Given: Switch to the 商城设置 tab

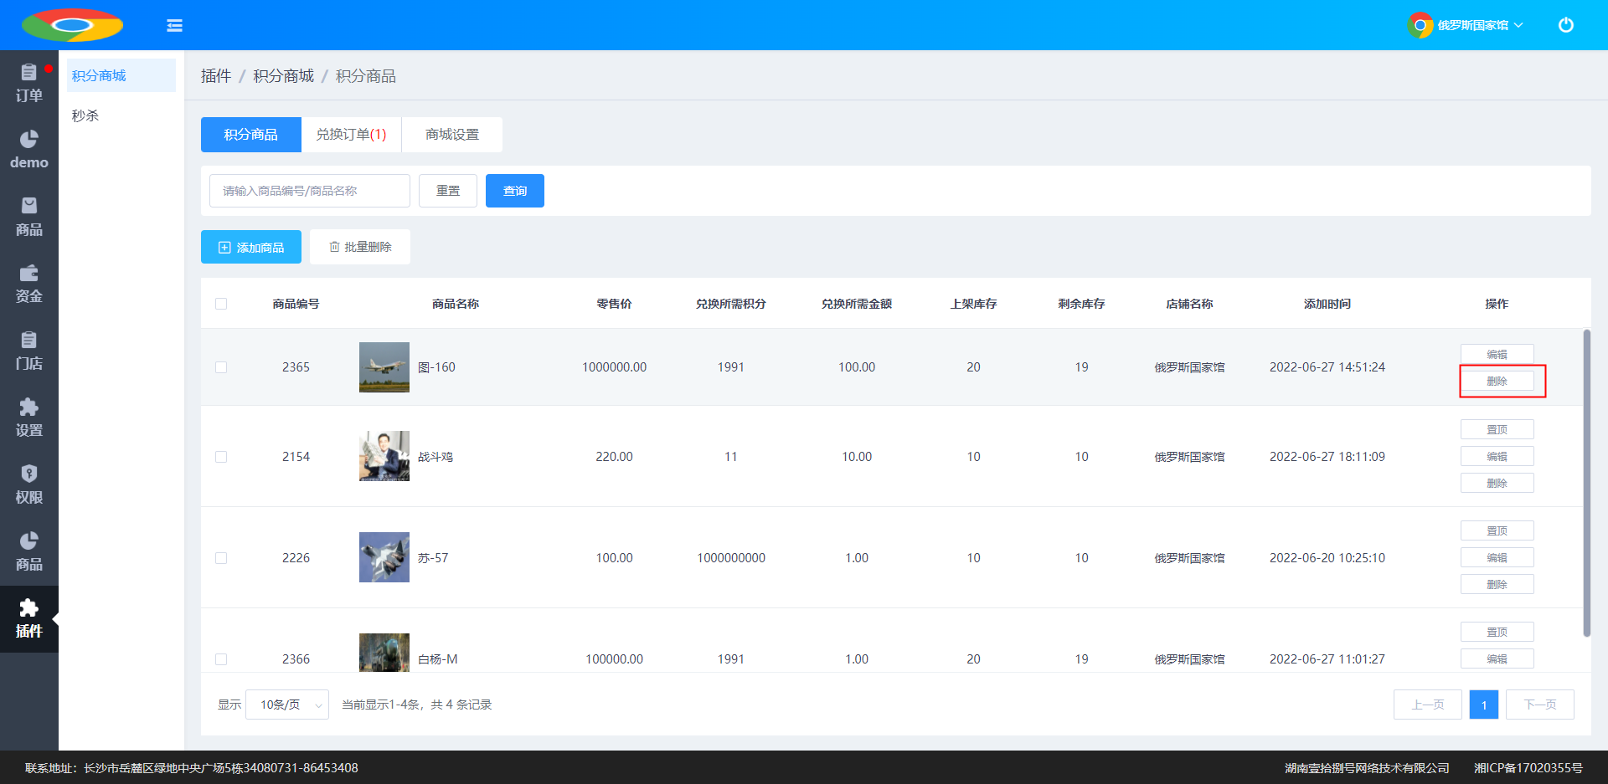Looking at the screenshot, I should coord(452,135).
